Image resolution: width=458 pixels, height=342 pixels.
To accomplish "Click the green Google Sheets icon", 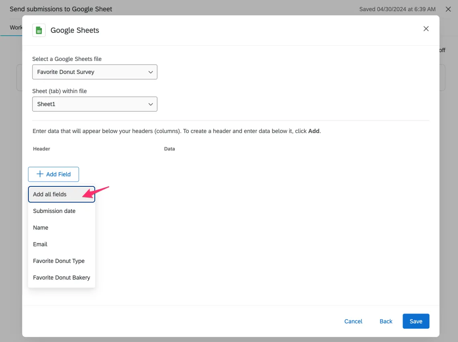I will (39, 30).
